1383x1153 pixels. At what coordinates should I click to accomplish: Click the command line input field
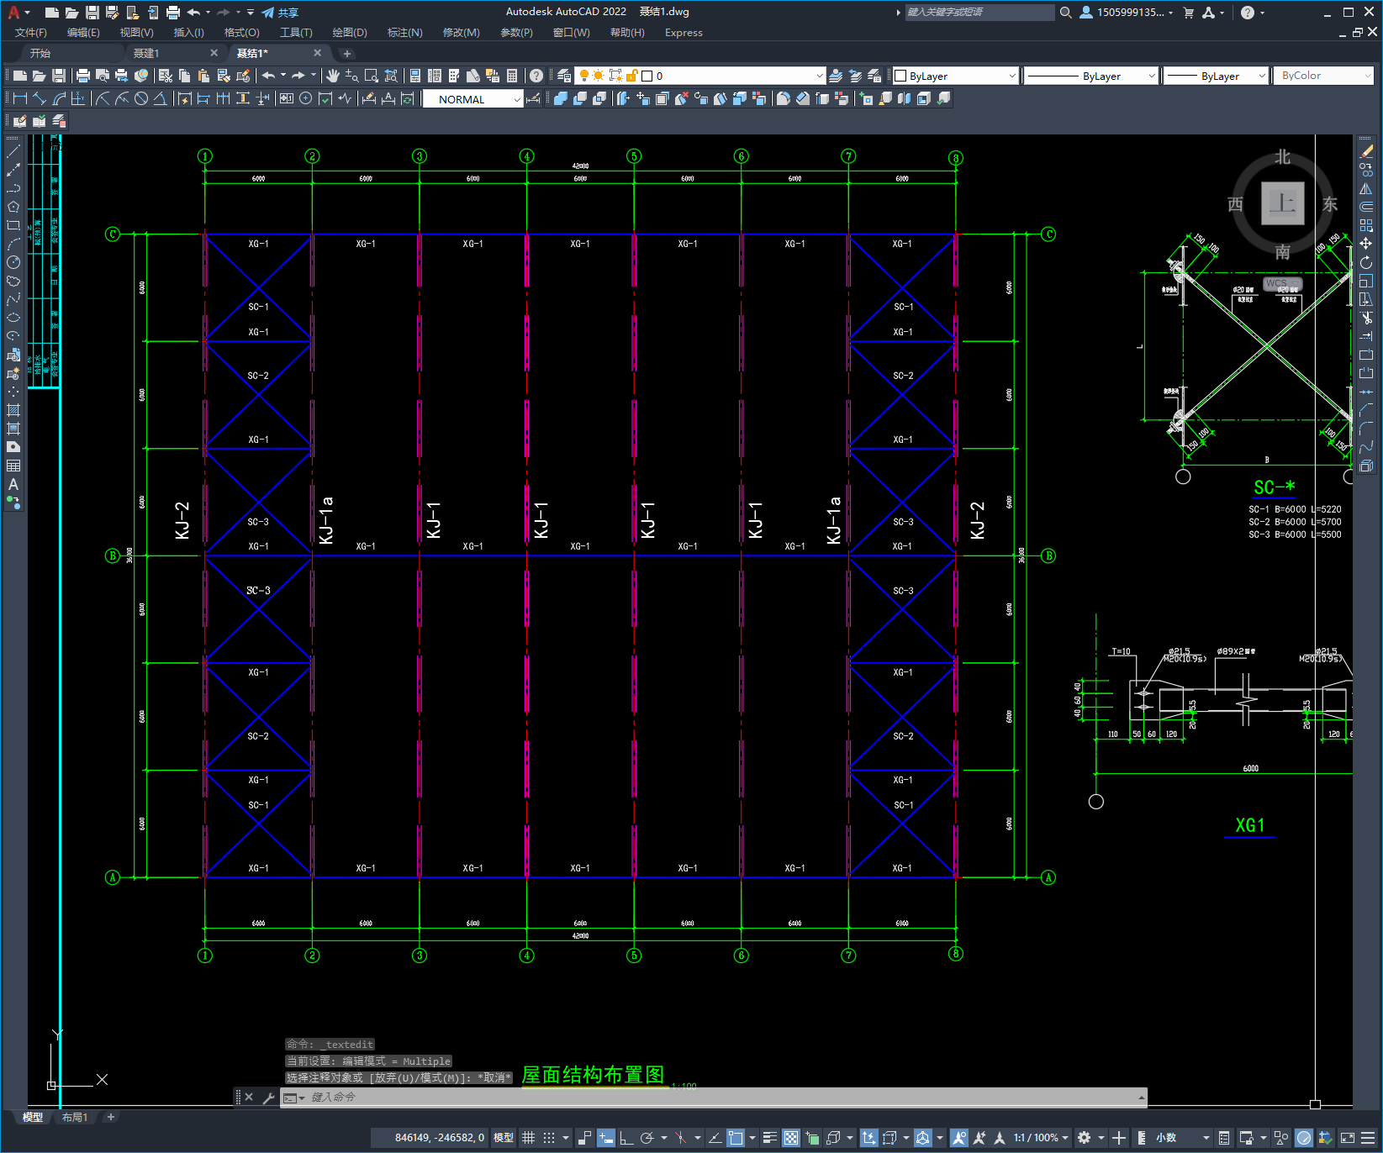click(715, 1098)
